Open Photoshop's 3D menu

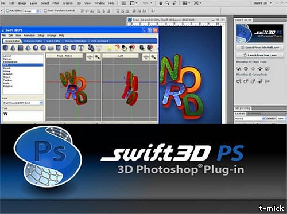pos(79,3)
